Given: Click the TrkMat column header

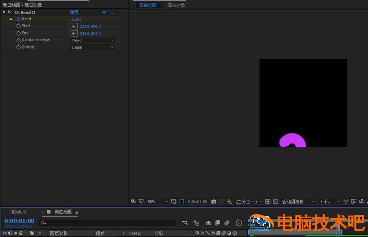Looking at the screenshot, I should coord(135,233).
